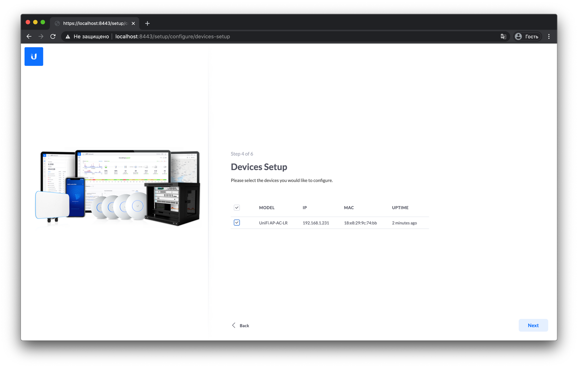Click the translate page icon
The height and width of the screenshot is (368, 578).
[x=503, y=37]
